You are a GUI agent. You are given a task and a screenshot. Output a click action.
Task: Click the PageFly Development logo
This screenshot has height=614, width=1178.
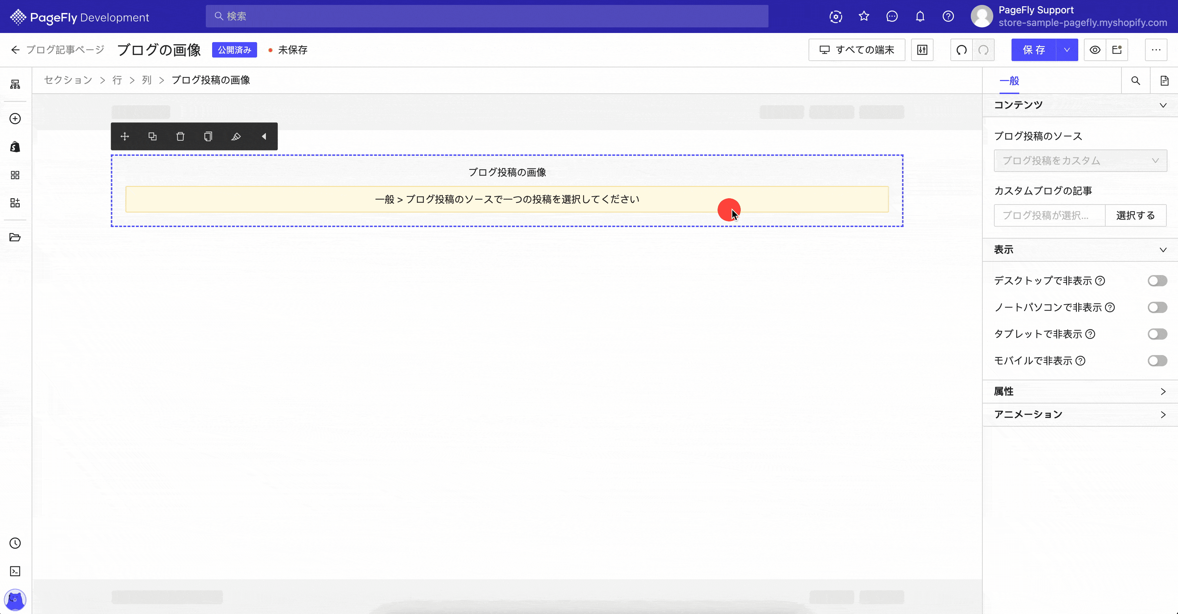pyautogui.click(x=80, y=17)
